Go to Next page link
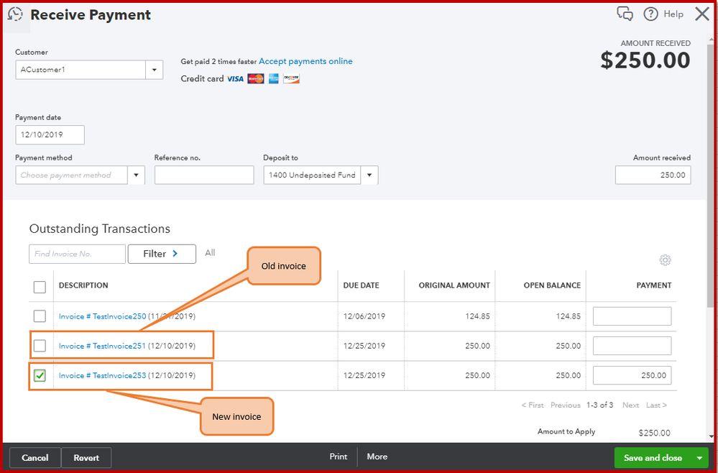Screen dimensions: 718x473 630,405
